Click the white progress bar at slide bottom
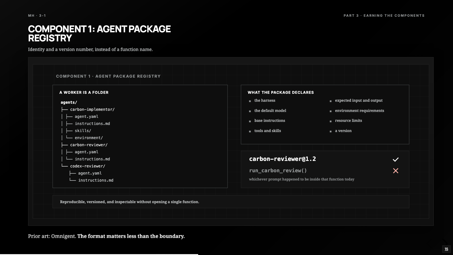 pos(99,254)
